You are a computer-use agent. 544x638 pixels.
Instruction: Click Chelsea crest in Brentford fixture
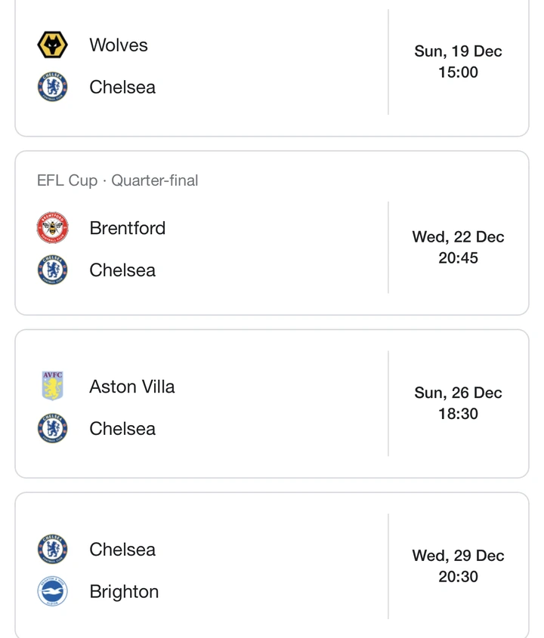(53, 270)
